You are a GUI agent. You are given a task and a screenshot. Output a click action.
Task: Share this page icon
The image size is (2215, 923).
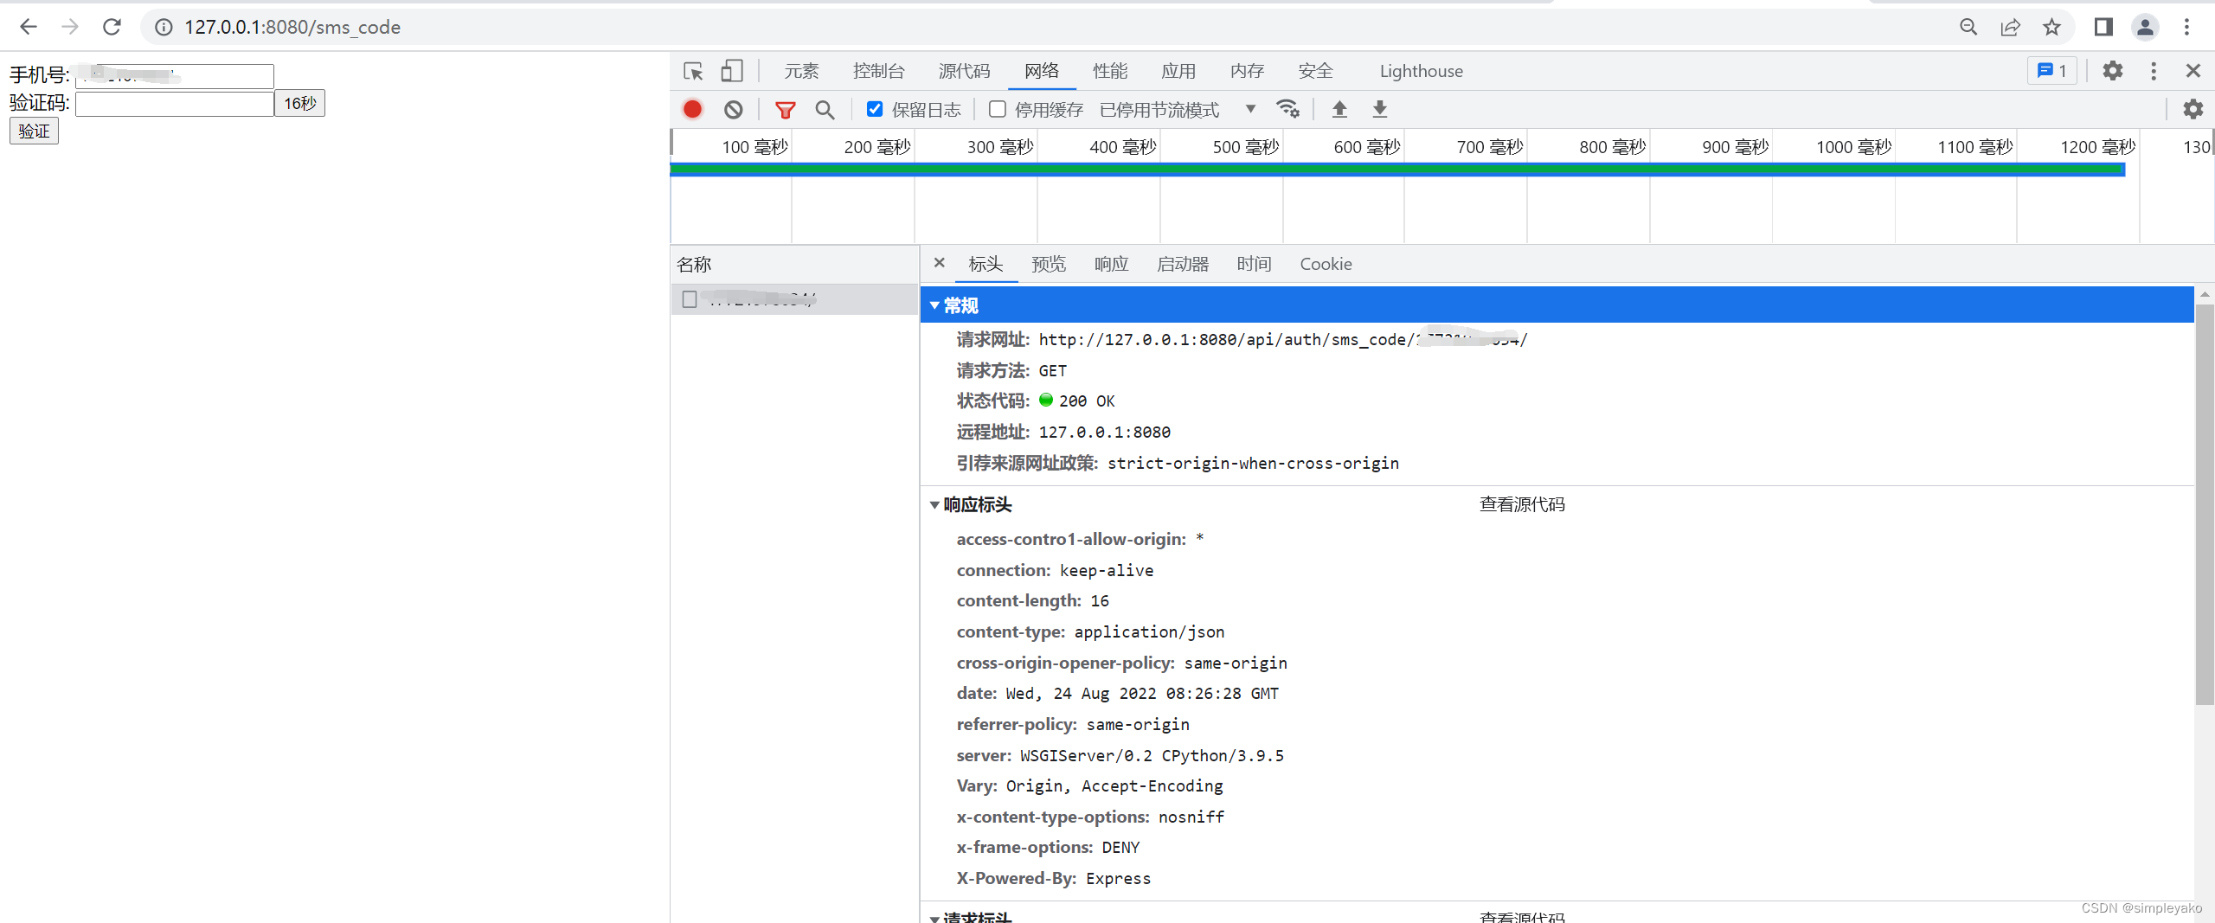(x=2010, y=27)
